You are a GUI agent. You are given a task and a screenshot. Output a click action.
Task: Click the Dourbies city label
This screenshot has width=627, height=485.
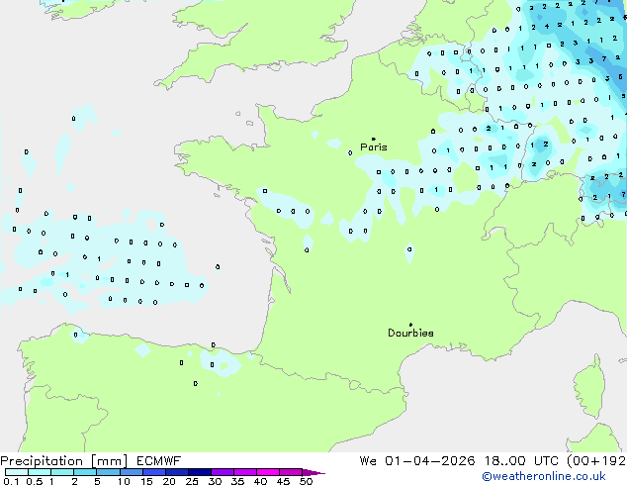(x=410, y=333)
